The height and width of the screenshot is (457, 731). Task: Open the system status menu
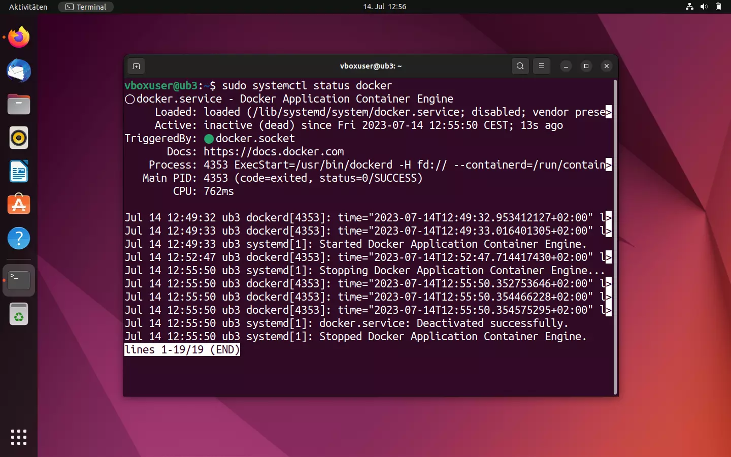704,7
